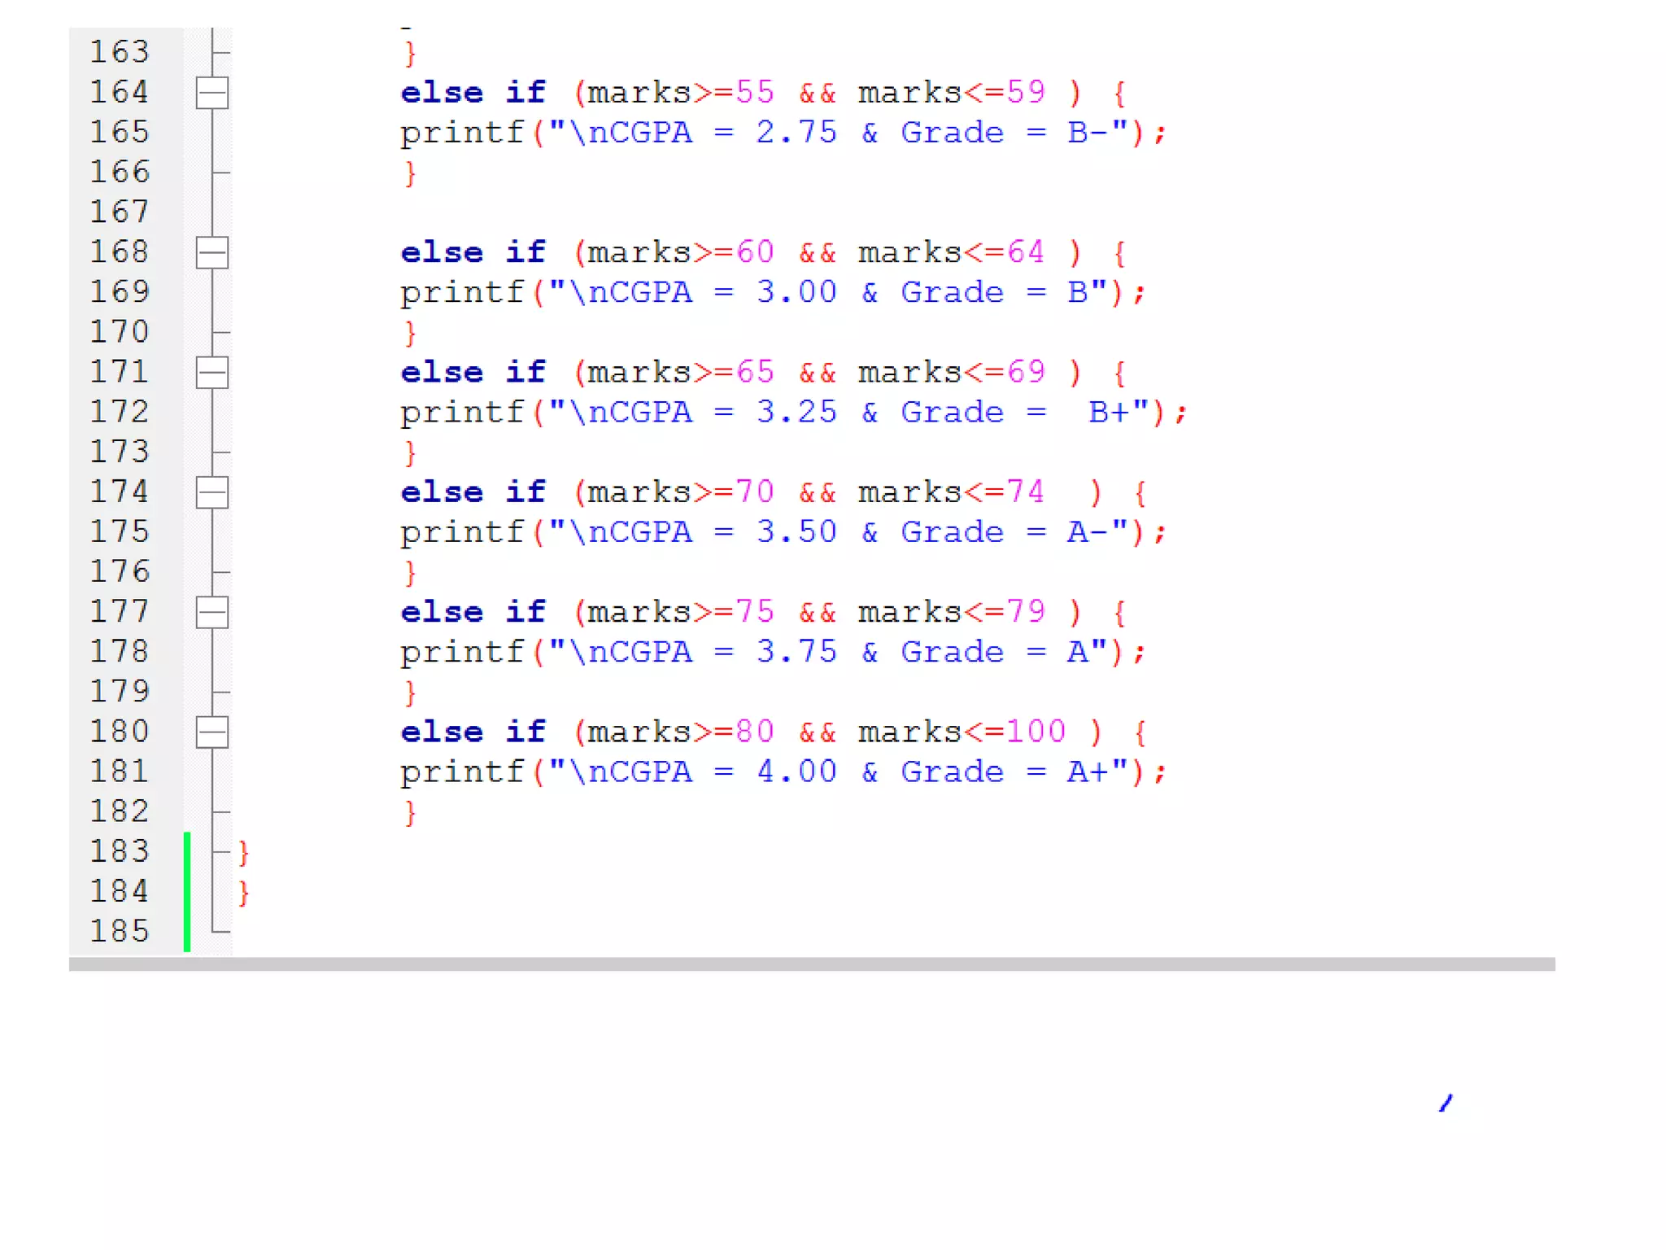Click the horizontal scrollbar below the code
Viewport: 1666px width, 1250px height.
(x=811, y=964)
